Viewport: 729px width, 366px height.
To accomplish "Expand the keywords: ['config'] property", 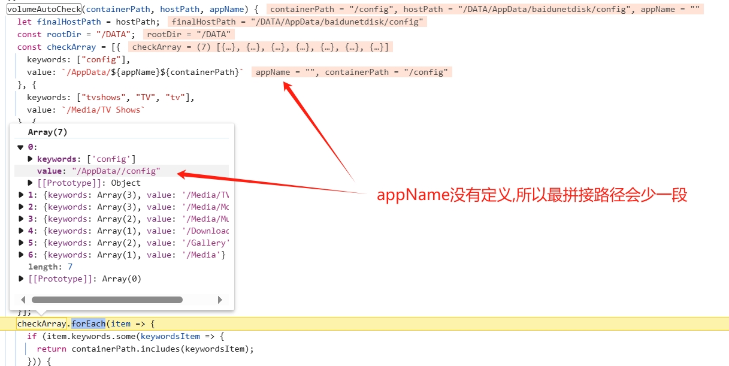I will [31, 159].
